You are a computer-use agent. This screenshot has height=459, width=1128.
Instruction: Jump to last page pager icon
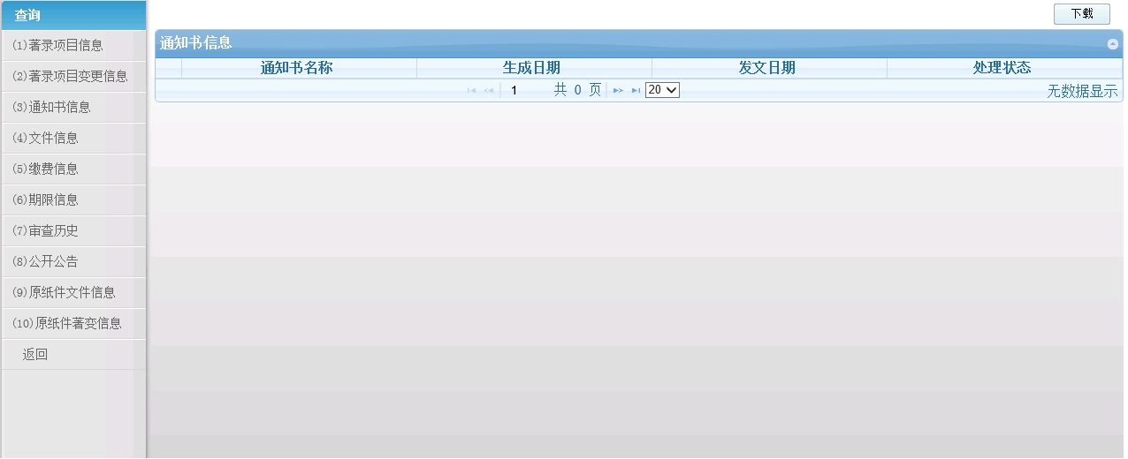[x=636, y=90]
